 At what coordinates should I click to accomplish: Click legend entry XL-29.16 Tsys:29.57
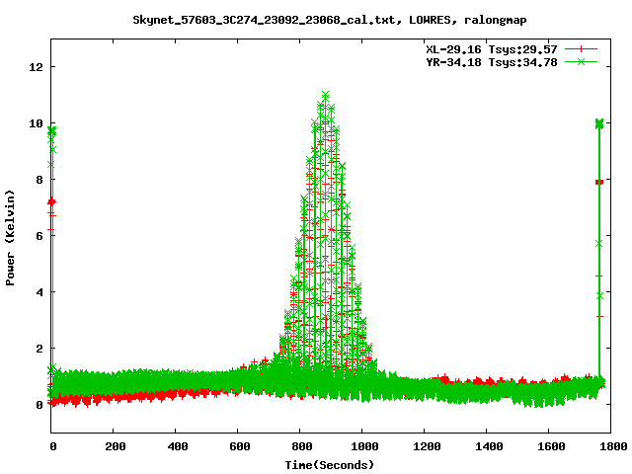(x=492, y=49)
